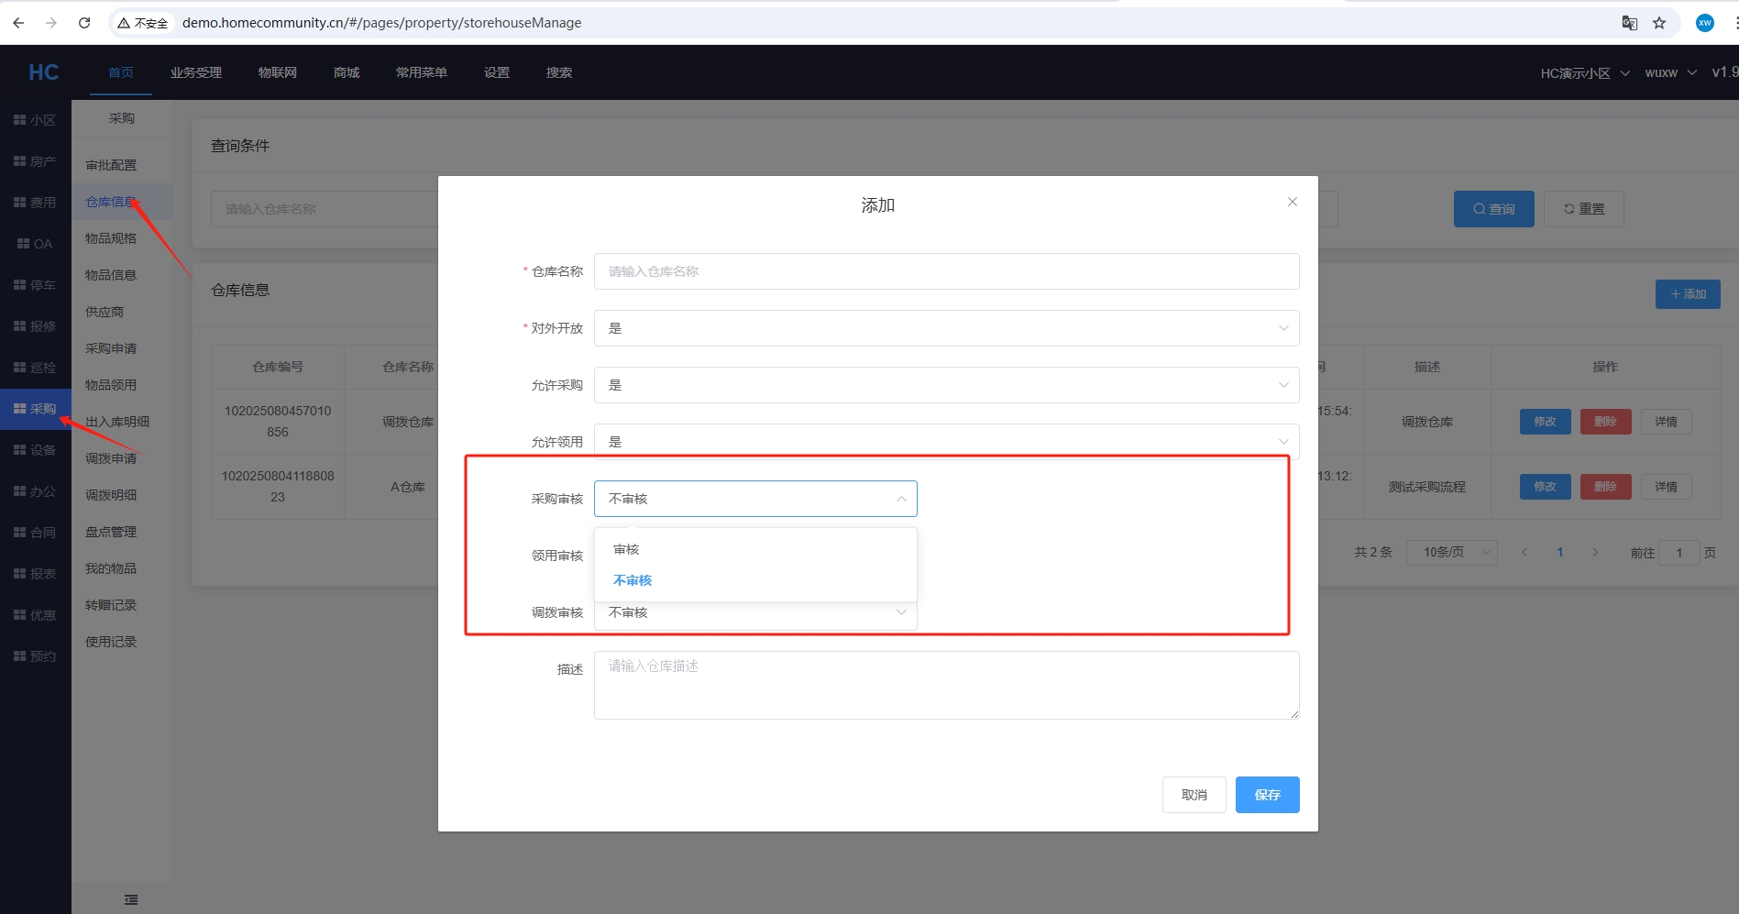Viewport: 1739px width, 914px height.
Task: Go to the previous results page arrow
Action: click(1524, 552)
